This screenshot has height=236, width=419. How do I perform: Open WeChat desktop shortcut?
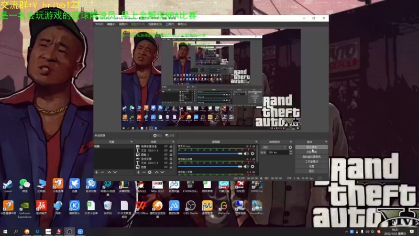tap(25, 186)
